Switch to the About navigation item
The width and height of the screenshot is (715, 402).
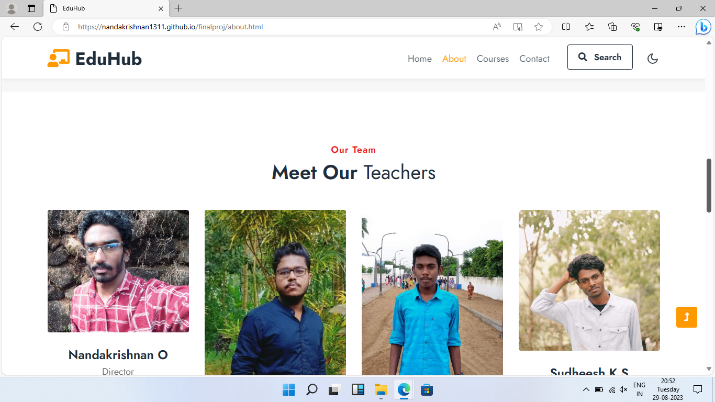pyautogui.click(x=454, y=59)
